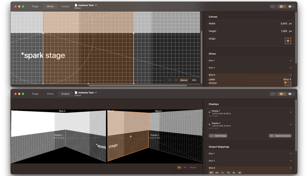Remove Slice 1 from Output Mappings
This screenshot has height=176, width=308.
[x=291, y=153]
